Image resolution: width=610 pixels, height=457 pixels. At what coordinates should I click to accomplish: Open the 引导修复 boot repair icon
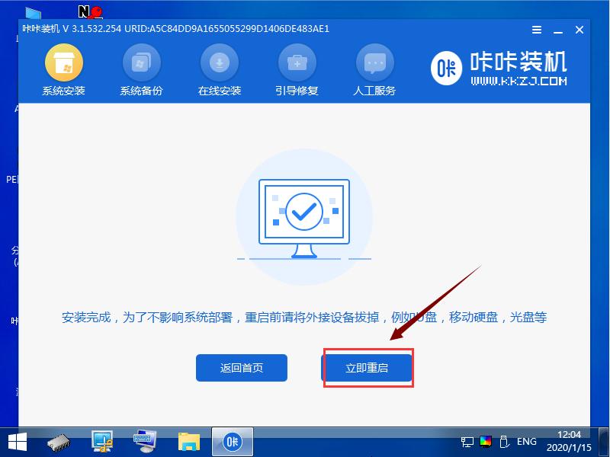click(297, 70)
